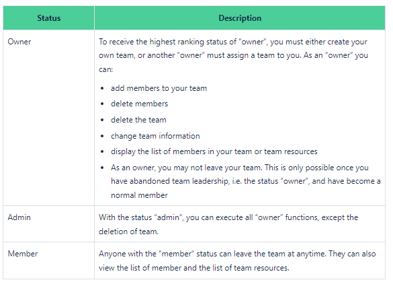Click the 'have abandoned team leadership' line
Screen dimensions: 393x282
tap(246, 181)
